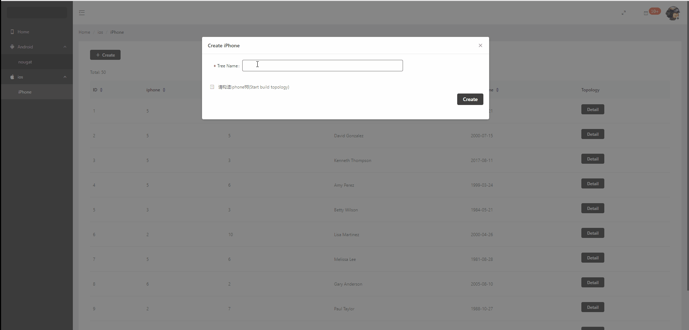The width and height of the screenshot is (689, 330).
Task: Open Detail for Lisa Martinez row
Action: pos(593,233)
